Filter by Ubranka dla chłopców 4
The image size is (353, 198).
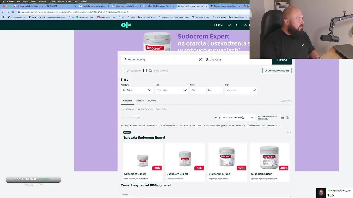click(191, 125)
